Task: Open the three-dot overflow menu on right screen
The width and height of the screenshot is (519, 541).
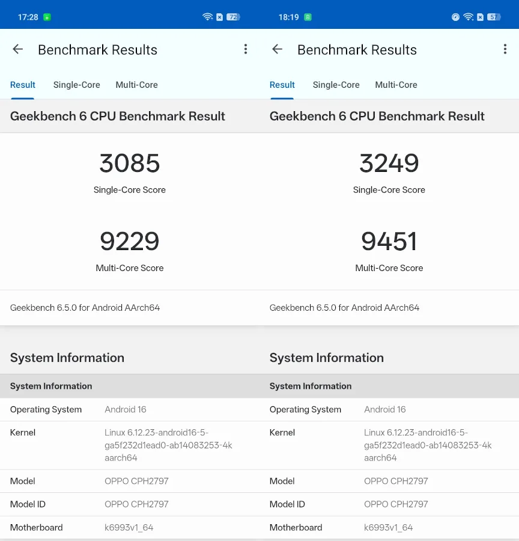Action: (505, 49)
